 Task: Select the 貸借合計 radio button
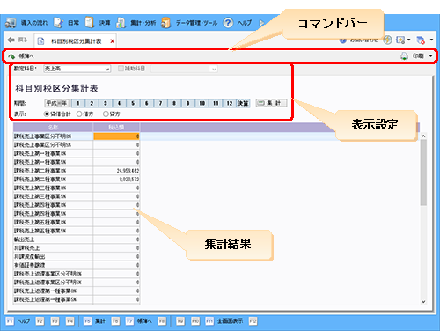tap(47, 114)
